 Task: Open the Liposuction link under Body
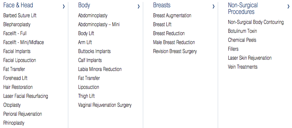88,87
